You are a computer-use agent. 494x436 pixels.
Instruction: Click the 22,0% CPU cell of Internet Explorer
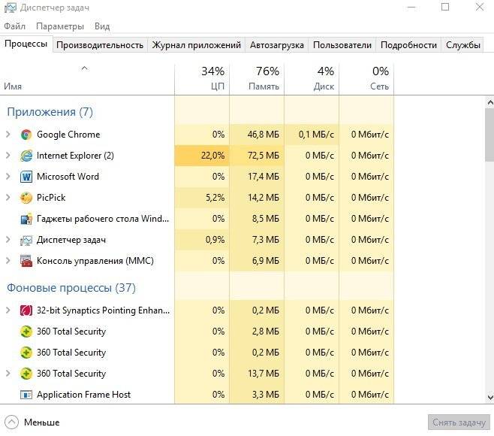coord(202,156)
